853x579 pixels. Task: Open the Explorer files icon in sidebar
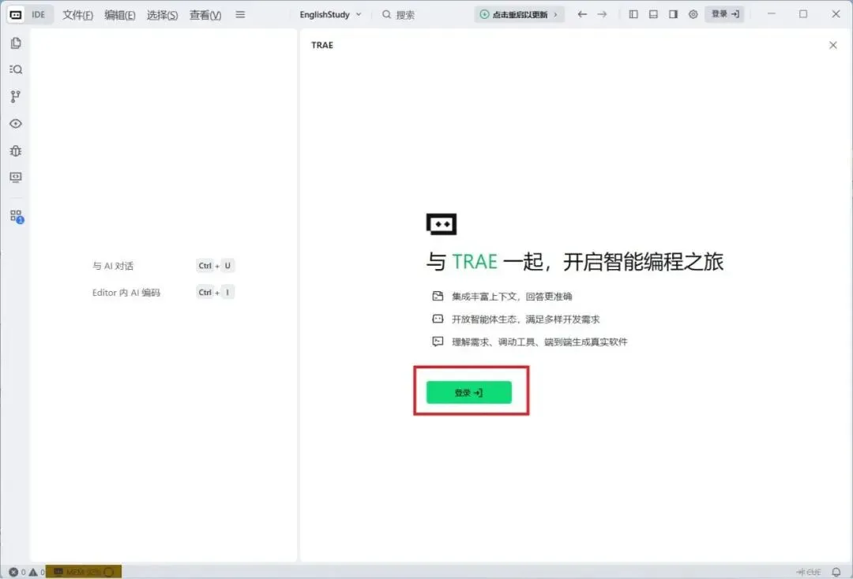(16, 43)
